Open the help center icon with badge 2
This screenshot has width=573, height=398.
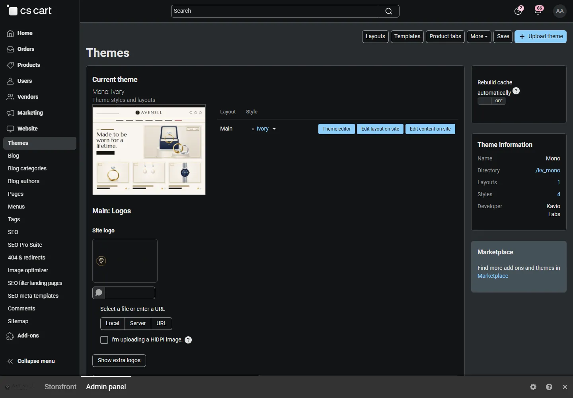pyautogui.click(x=518, y=11)
